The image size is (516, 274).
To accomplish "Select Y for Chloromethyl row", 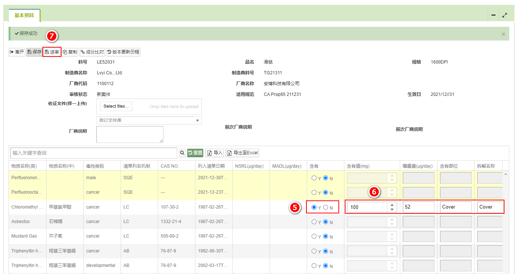I will 314,207.
